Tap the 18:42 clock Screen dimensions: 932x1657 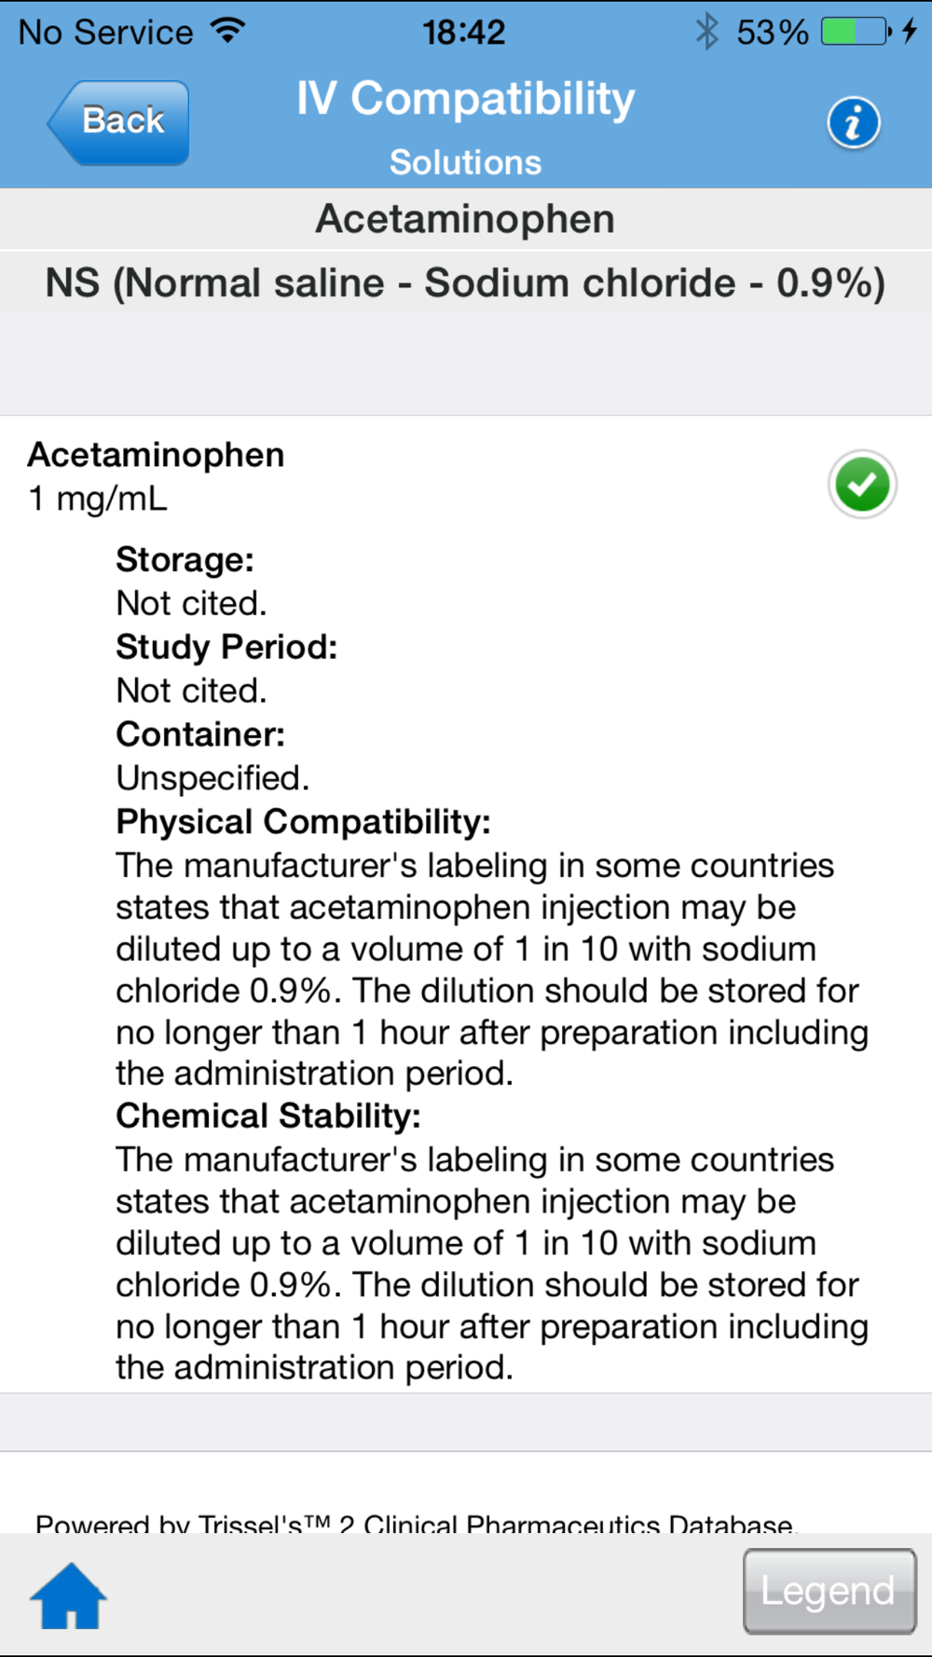(x=463, y=33)
